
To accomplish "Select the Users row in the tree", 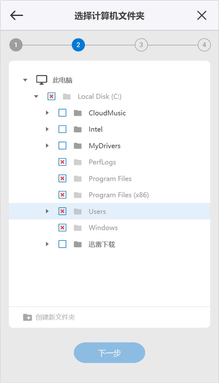I will coord(97,211).
